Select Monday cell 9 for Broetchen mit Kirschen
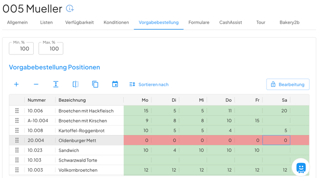Image resolution: width=323 pixels, height=178 pixels. pyautogui.click(x=137, y=121)
